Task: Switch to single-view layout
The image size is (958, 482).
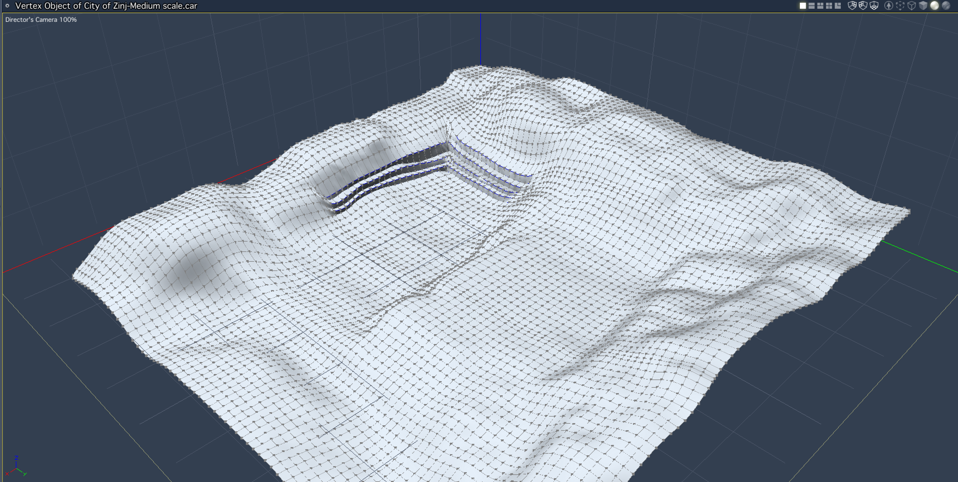Action: pos(803,6)
